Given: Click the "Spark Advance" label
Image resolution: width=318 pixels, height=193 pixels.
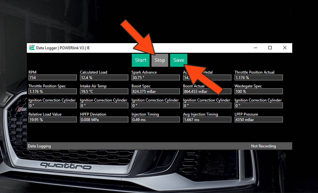Looking at the screenshot, I should click(144, 72).
